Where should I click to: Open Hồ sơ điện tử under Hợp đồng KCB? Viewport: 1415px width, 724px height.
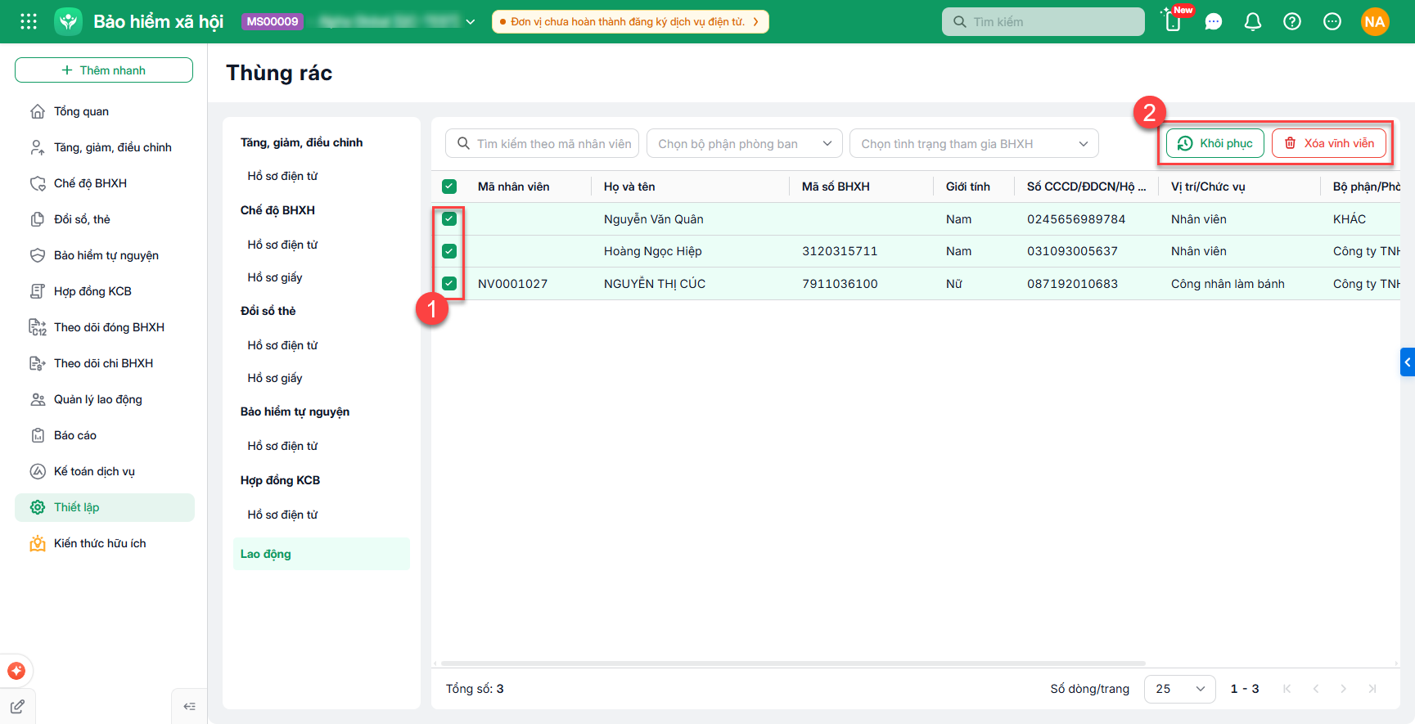282,515
